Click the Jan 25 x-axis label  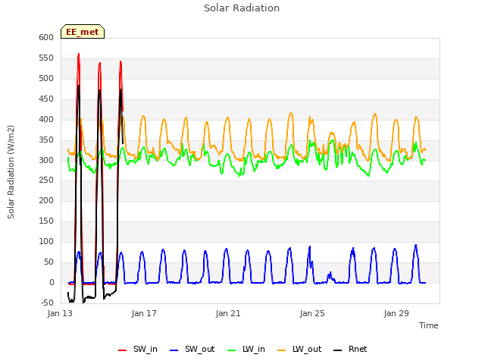[312, 313]
